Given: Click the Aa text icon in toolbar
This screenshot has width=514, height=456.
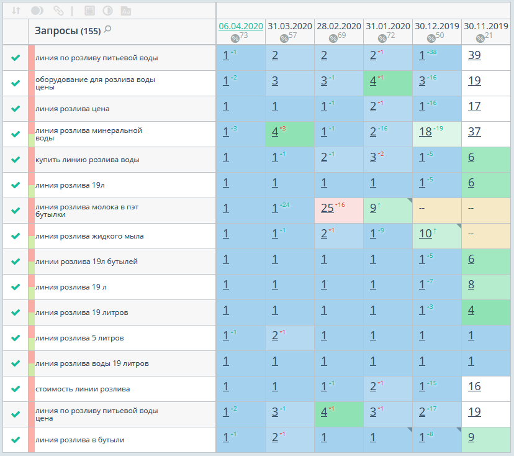Looking at the screenshot, I should 125,11.
